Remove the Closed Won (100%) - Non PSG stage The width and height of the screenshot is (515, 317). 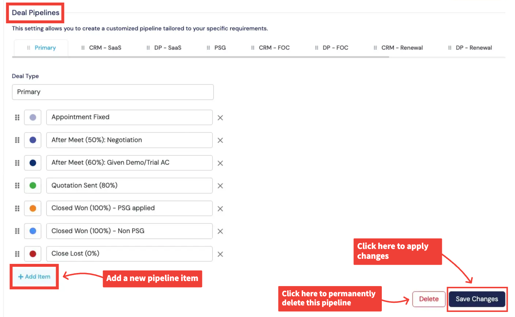[220, 231]
